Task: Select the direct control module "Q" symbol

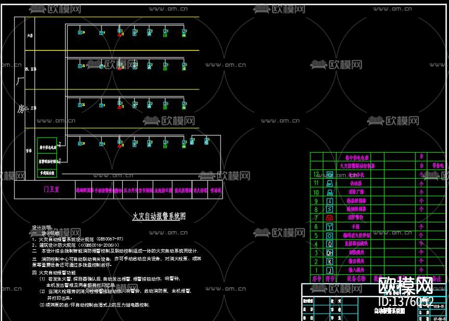Action: pos(329,243)
